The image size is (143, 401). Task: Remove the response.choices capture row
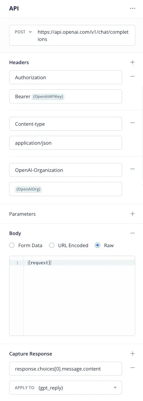point(133,368)
